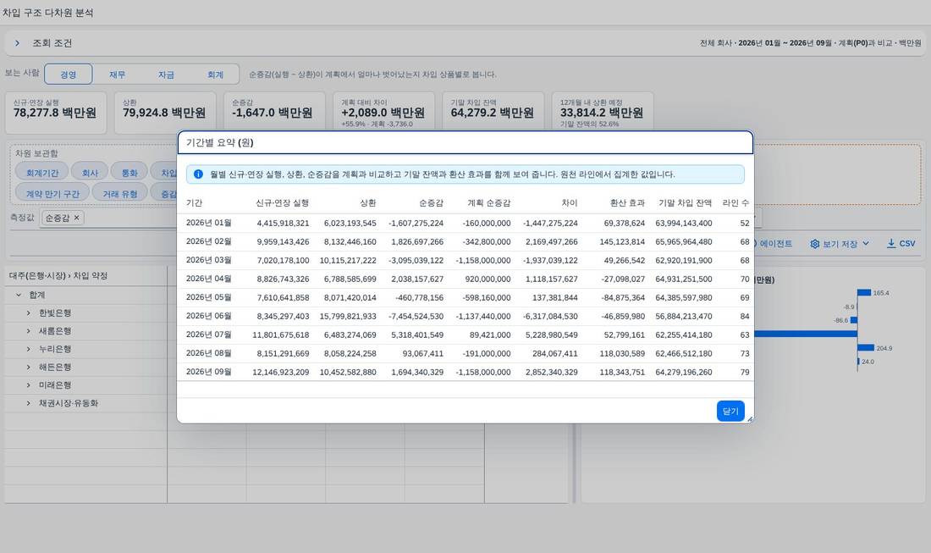The image size is (931, 553).
Task: Click the gear icon beside 보기 저장
Action: (x=814, y=244)
